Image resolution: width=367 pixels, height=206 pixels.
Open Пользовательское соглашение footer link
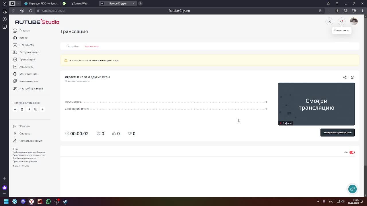pyautogui.click(x=29, y=155)
